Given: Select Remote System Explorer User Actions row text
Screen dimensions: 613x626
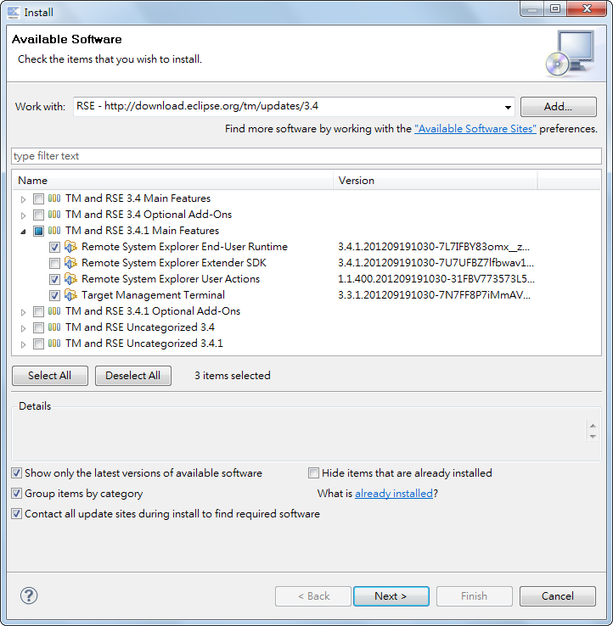Looking at the screenshot, I should coord(171,279).
